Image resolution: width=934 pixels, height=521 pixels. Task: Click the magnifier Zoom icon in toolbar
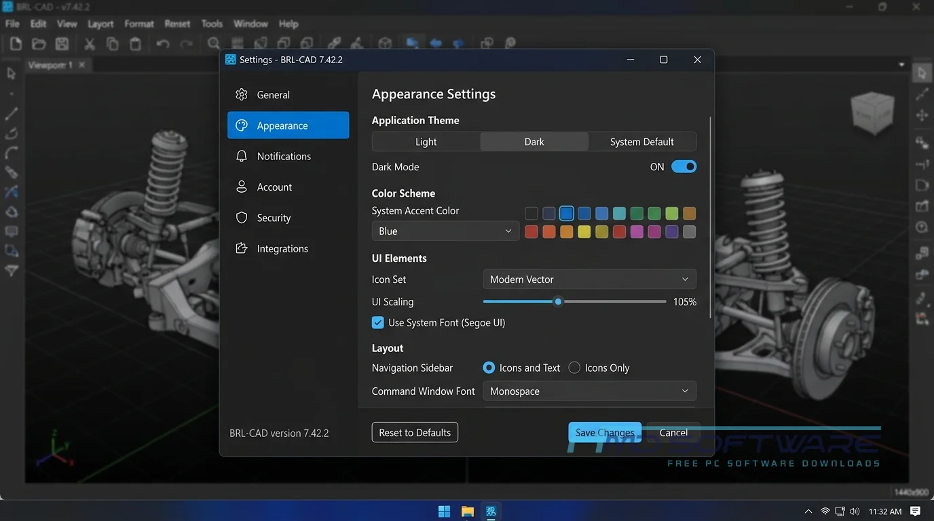tap(214, 43)
